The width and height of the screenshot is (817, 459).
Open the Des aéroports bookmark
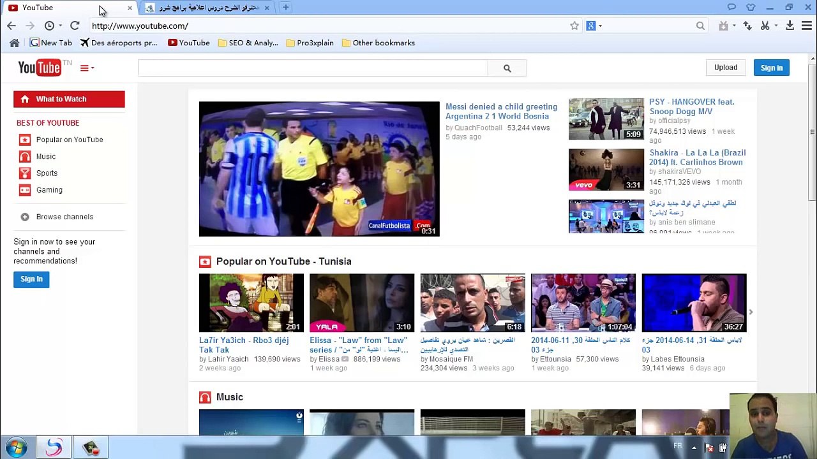[x=119, y=43]
